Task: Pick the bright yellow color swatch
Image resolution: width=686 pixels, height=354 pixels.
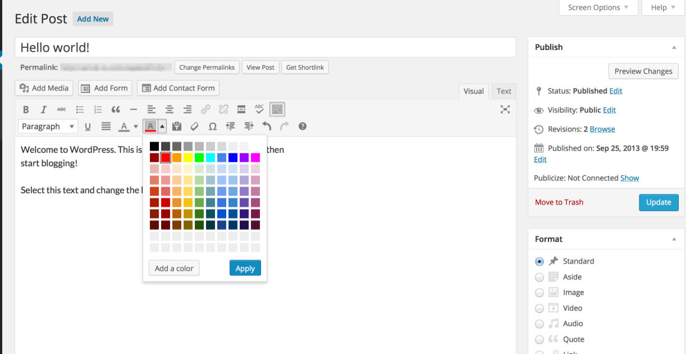Action: pyautogui.click(x=188, y=157)
